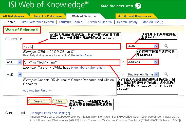This screenshot has width=186, height=124.
Task: Click the Timespan=All Years limits text
Action: (105, 118)
